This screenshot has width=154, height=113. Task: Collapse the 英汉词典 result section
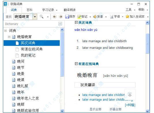tap(76, 22)
